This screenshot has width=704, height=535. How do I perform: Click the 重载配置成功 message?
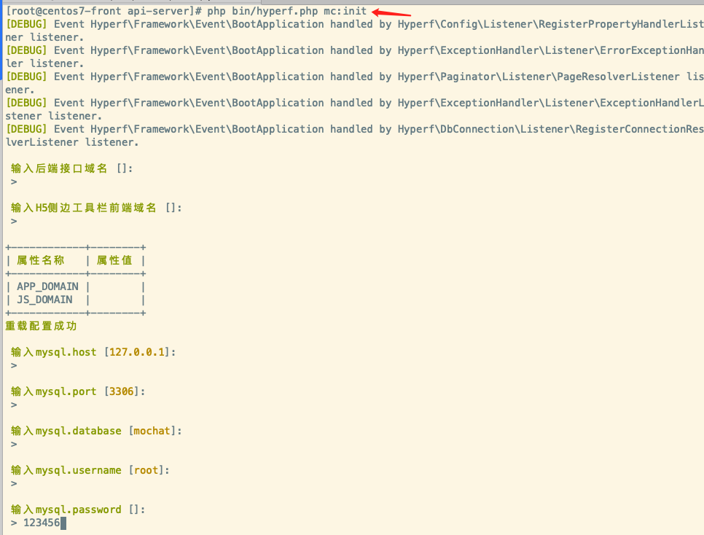click(41, 326)
